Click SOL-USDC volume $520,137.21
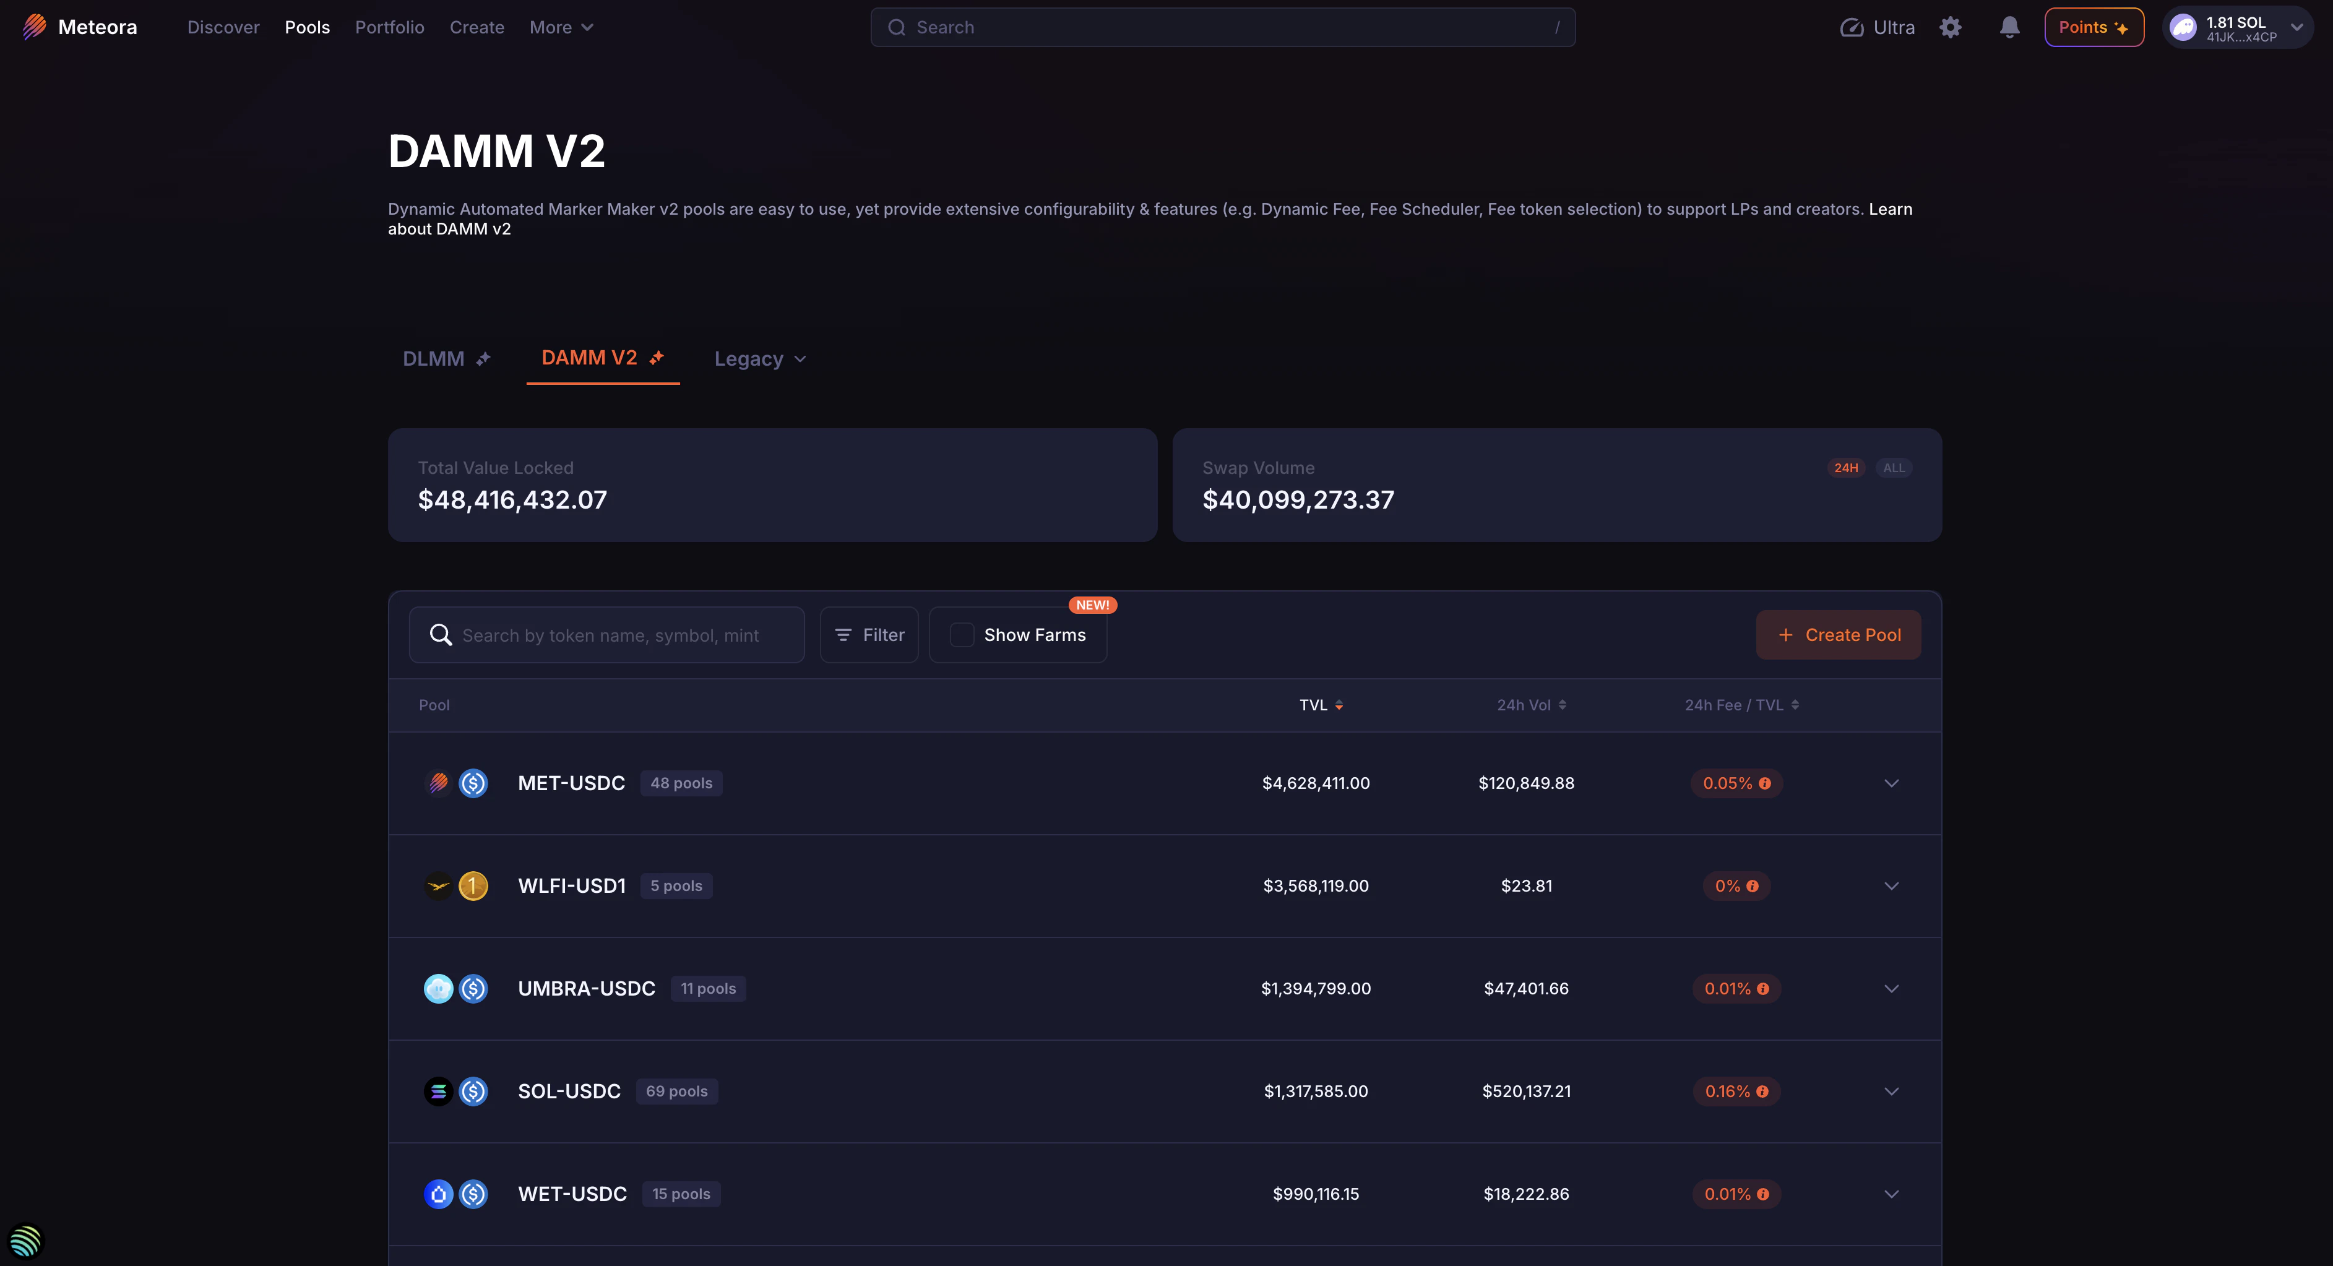Viewport: 2333px width, 1266px height. click(1526, 1092)
